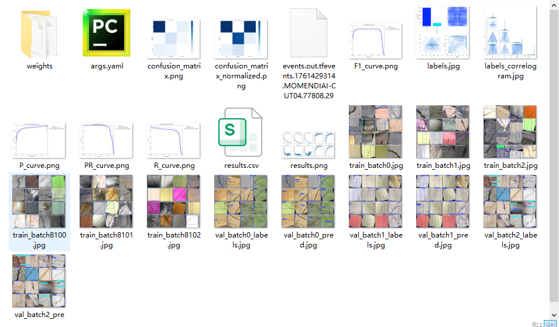Click the scrollbar down arrow
Image resolution: width=559 pixels, height=327 pixels.
(x=554, y=315)
